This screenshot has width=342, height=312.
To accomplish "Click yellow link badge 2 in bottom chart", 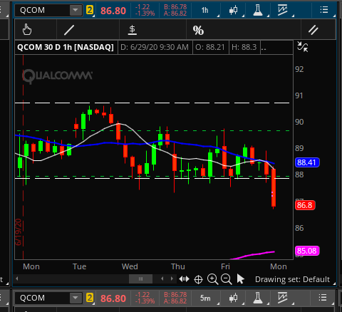I will click(90, 298).
